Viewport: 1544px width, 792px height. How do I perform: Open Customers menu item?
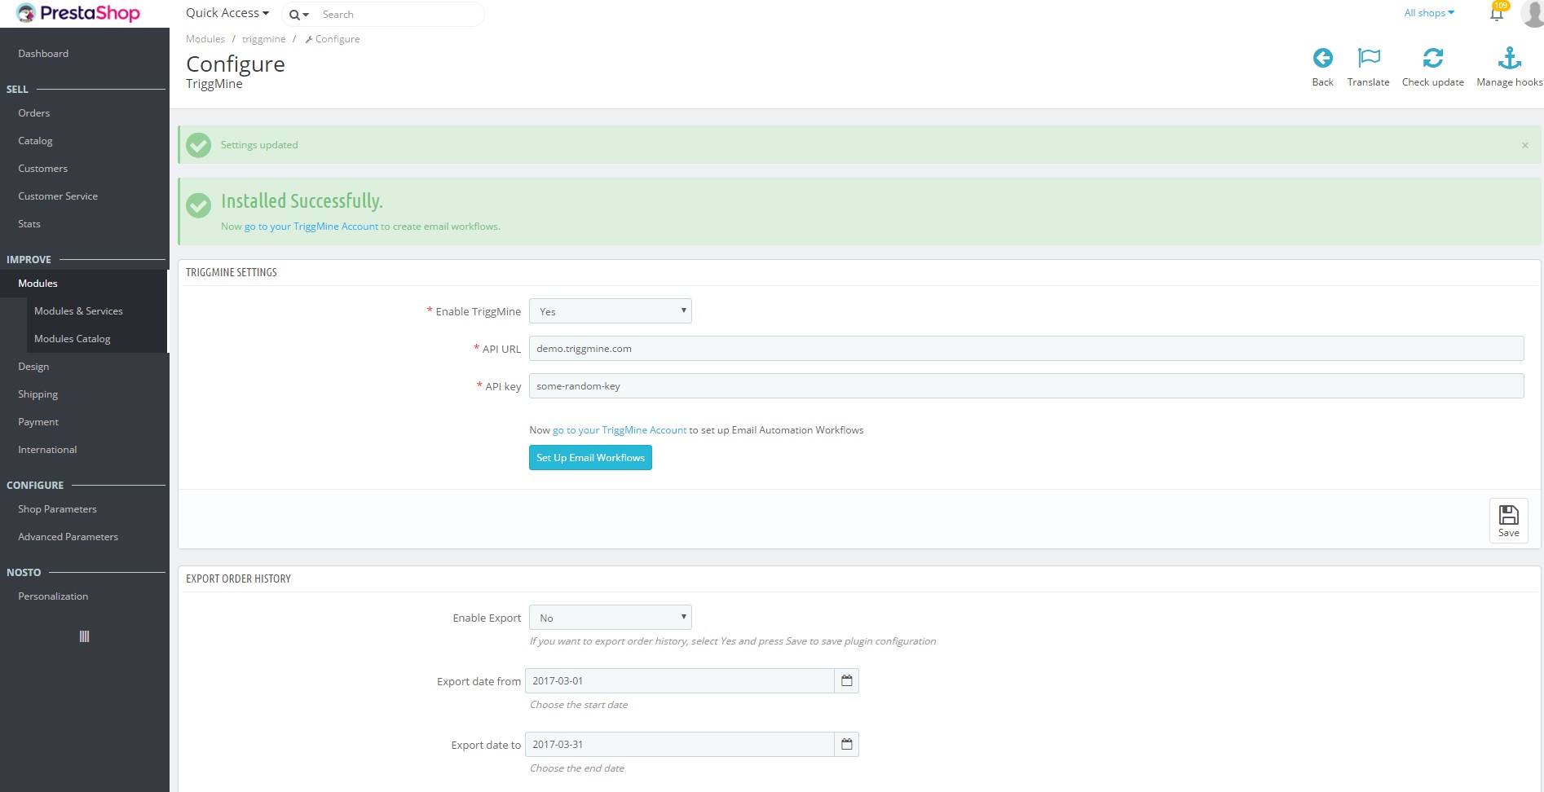pyautogui.click(x=43, y=169)
